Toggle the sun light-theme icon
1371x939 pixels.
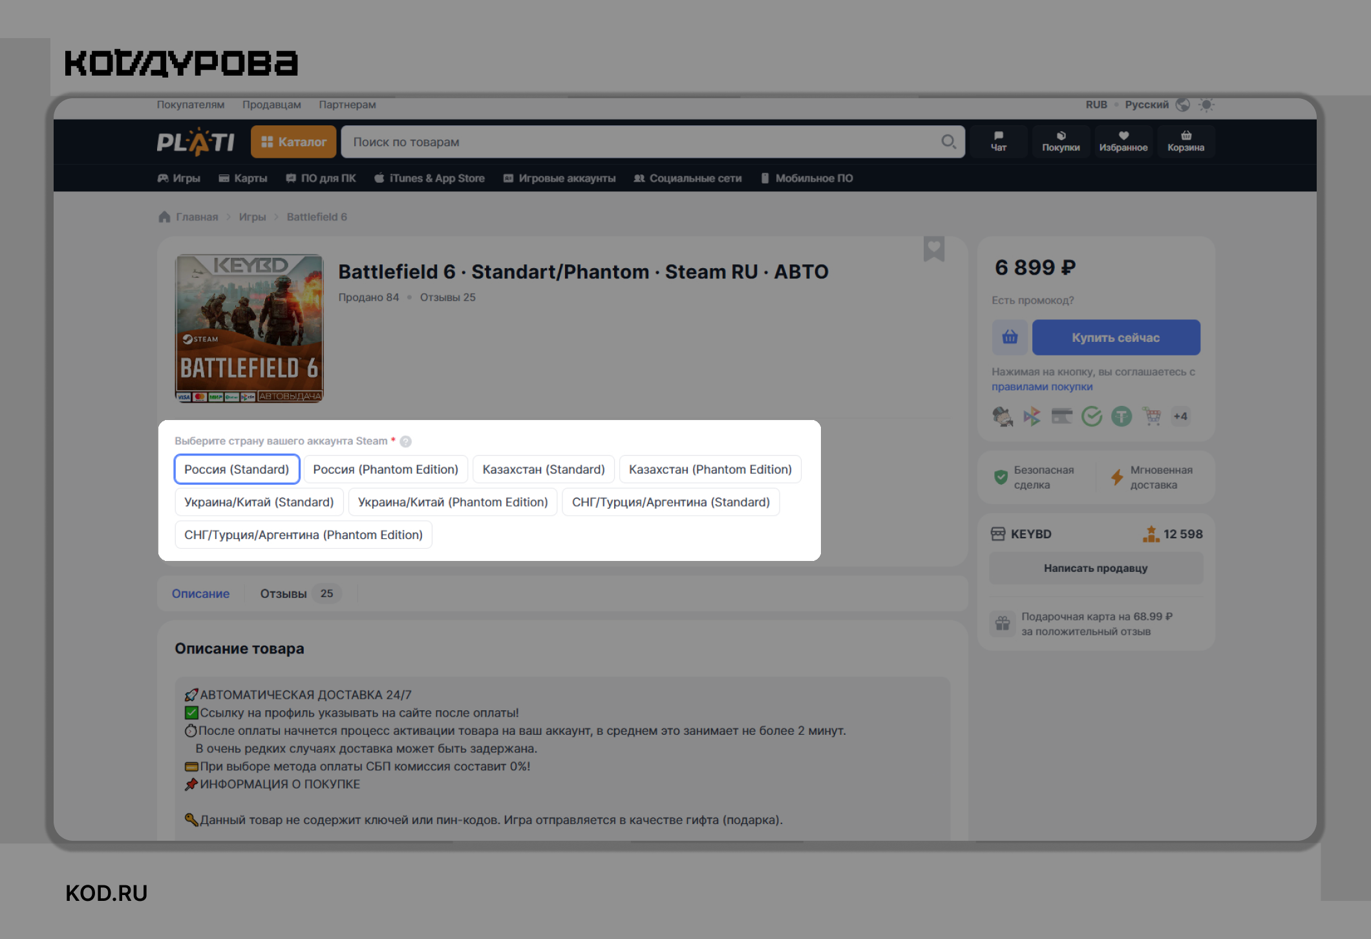[1206, 105]
